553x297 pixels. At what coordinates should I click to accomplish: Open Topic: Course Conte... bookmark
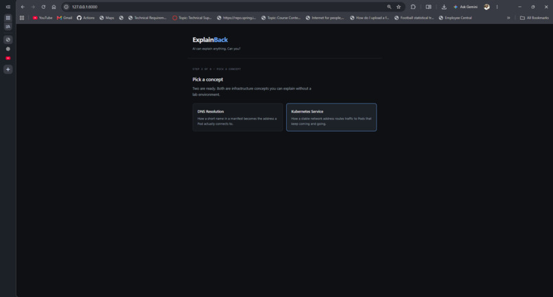(x=281, y=18)
